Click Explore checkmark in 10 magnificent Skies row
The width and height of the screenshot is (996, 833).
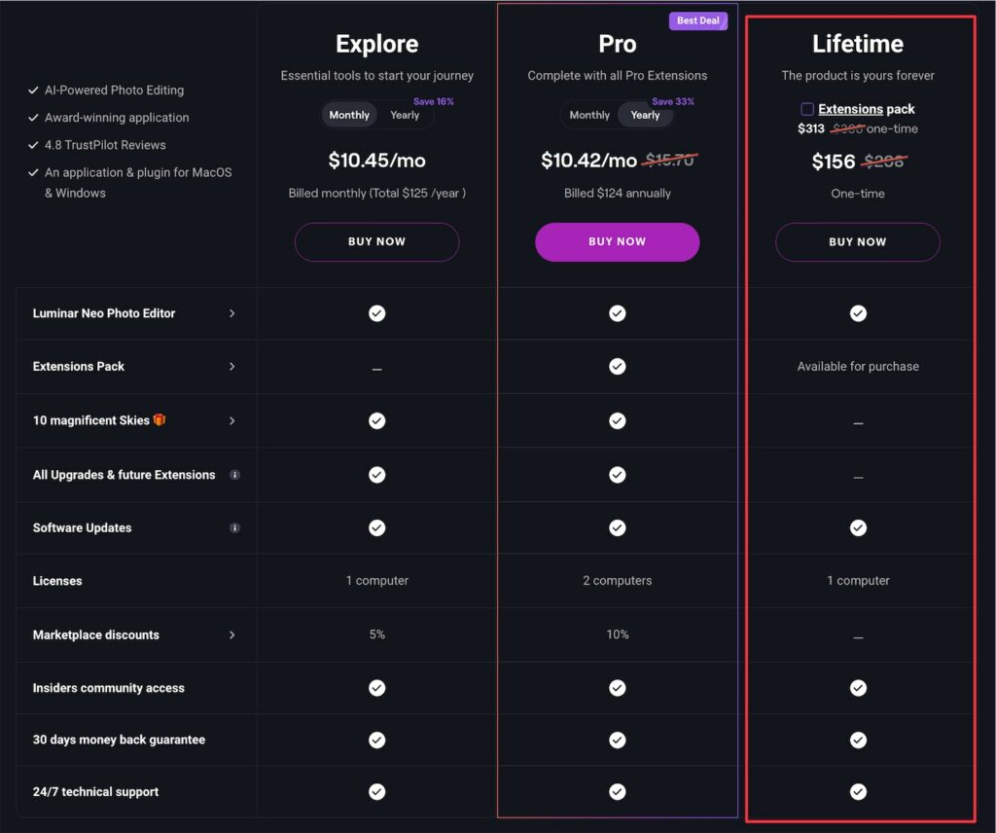[376, 420]
